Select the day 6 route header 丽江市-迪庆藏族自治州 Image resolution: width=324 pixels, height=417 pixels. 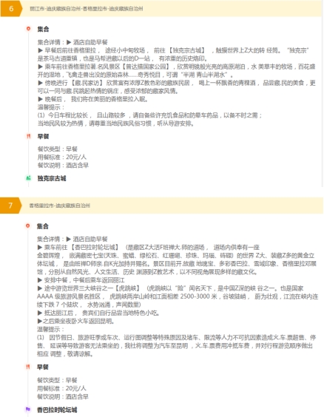pos(87,9)
